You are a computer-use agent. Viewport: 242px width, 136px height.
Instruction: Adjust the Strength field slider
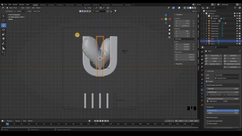pyautogui.click(x=223, y=89)
